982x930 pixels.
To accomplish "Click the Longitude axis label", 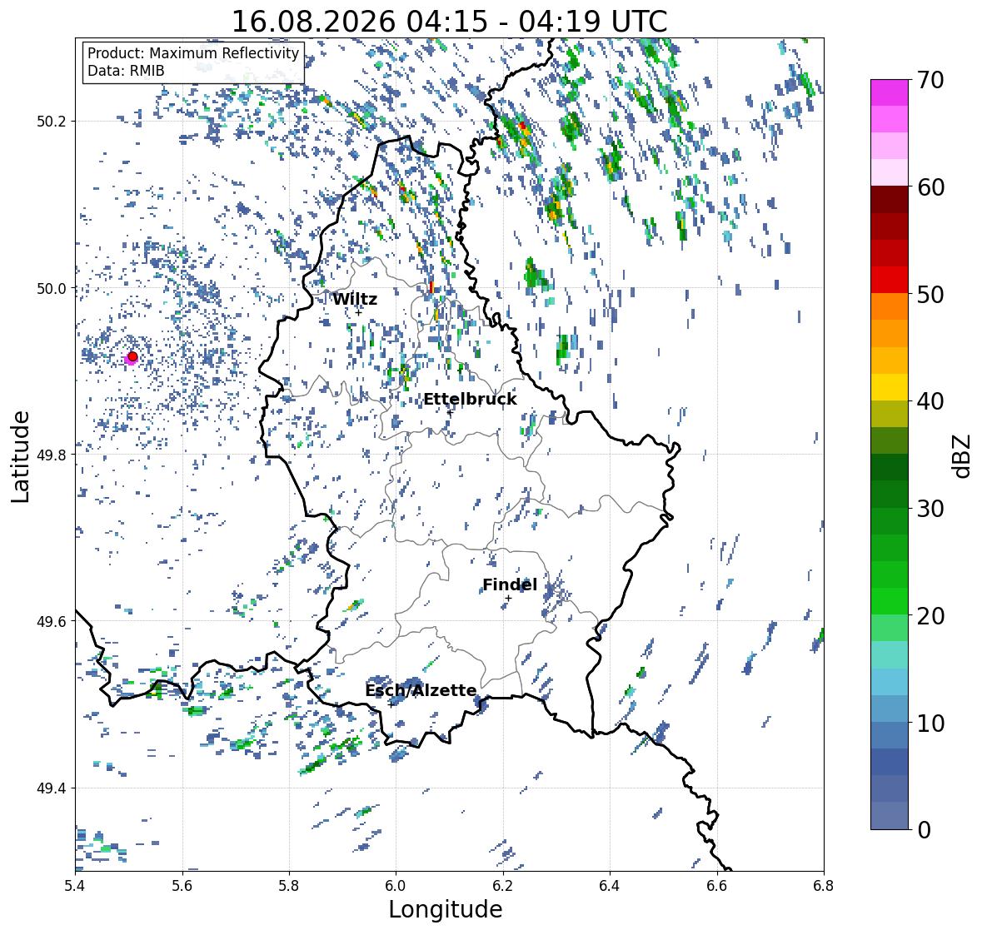I will tap(446, 909).
